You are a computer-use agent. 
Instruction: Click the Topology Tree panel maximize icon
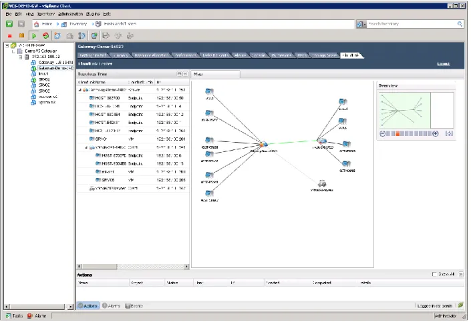(179, 74)
